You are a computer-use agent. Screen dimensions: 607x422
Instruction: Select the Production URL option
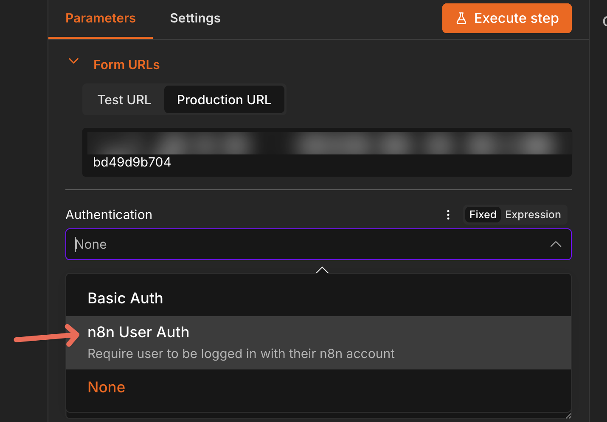pyautogui.click(x=224, y=100)
